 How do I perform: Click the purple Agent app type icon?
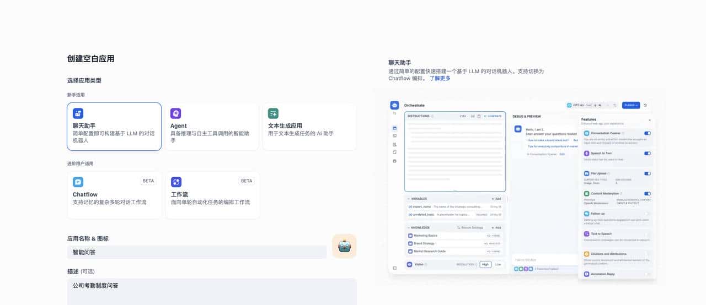(175, 113)
